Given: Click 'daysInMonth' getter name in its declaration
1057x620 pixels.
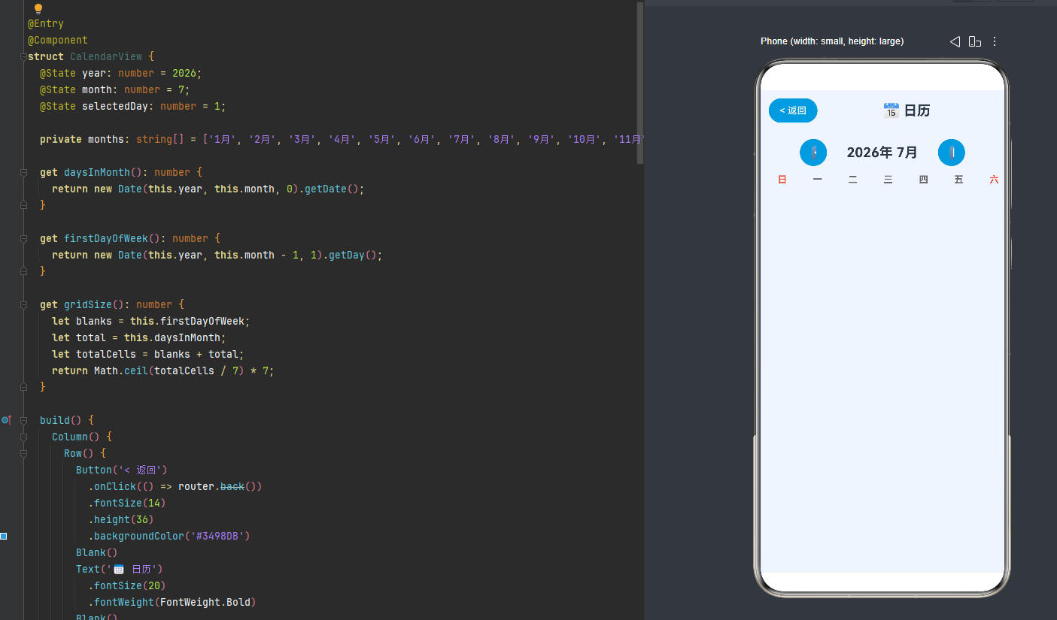Looking at the screenshot, I should pos(97,172).
